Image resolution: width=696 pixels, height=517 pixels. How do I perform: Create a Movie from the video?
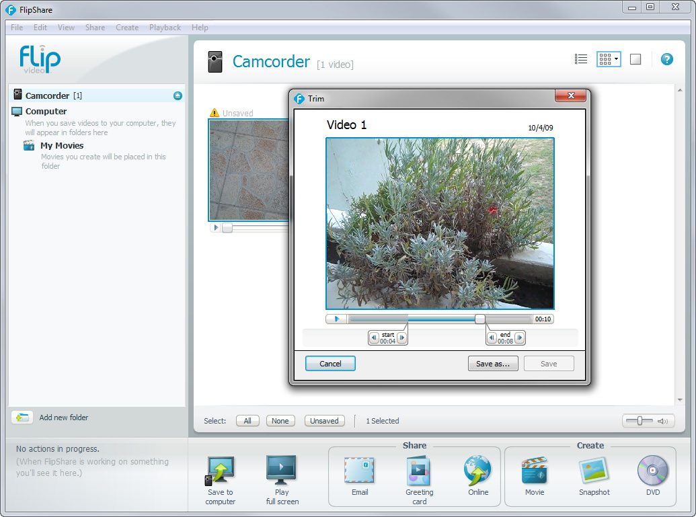[534, 472]
